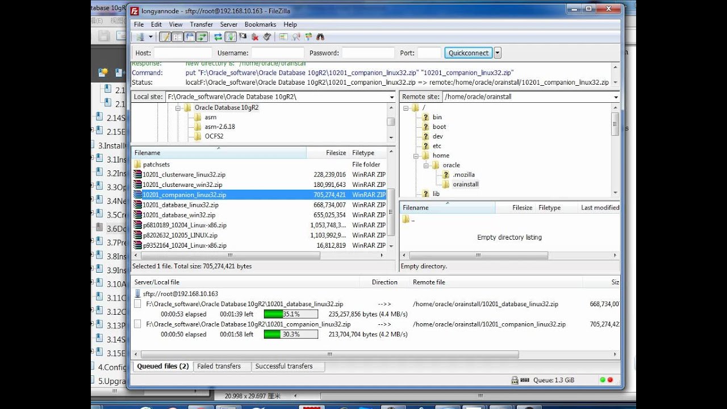Toggle synchronized browsing
Image resolution: width=727 pixels, height=409 pixels.
pyautogui.click(x=308, y=37)
